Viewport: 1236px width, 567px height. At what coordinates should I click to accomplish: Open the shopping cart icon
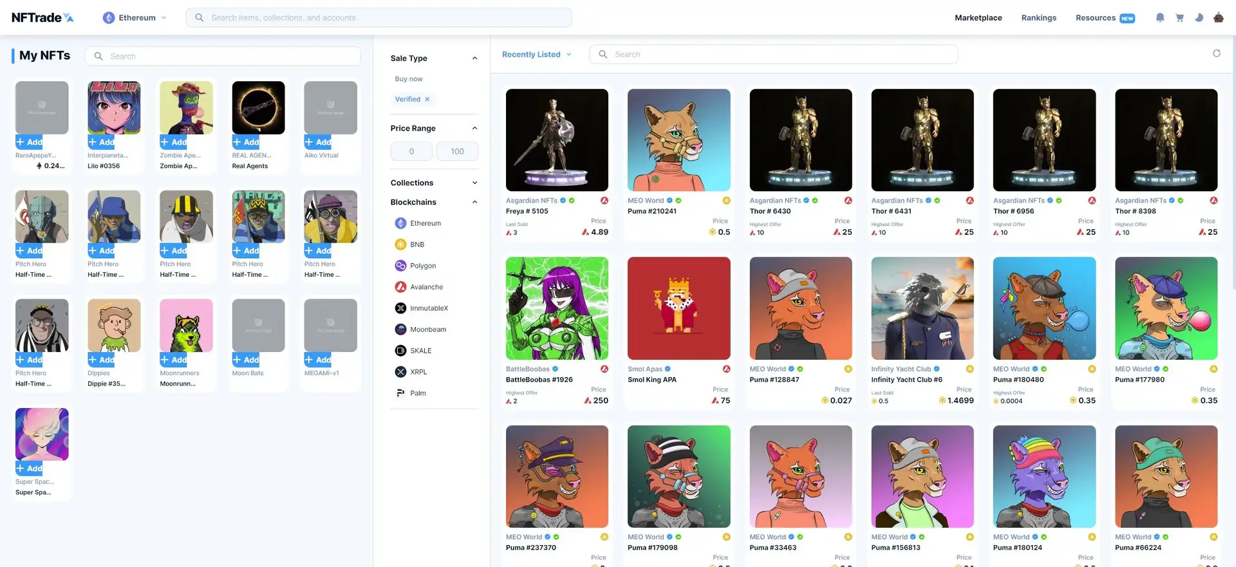(1179, 18)
